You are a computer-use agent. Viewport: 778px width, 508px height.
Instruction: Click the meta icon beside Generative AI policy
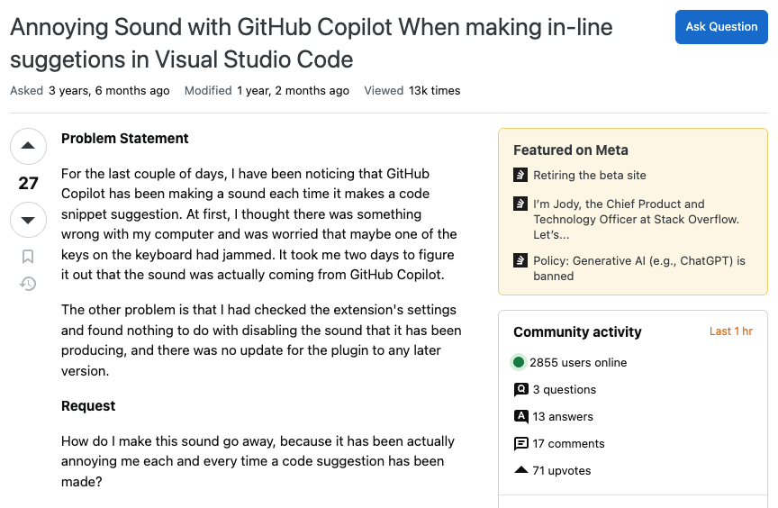(520, 261)
